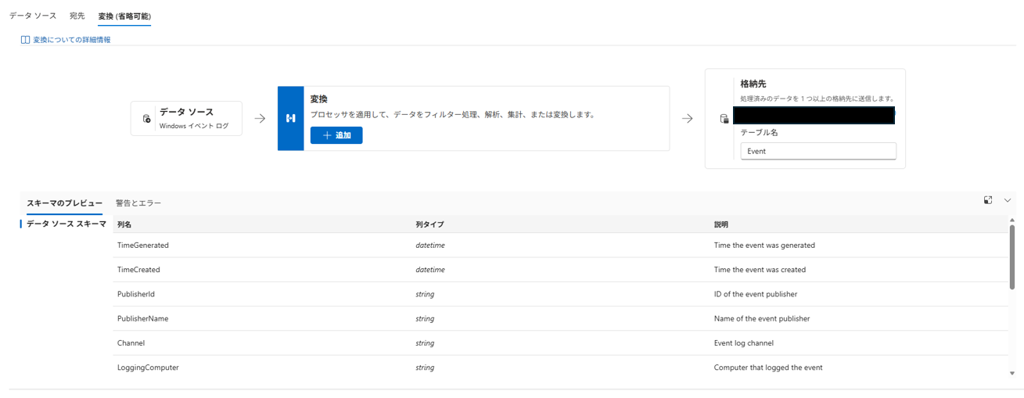Click the book icon beside 変換についての詳細情報
The height and width of the screenshot is (398, 1024).
point(25,39)
